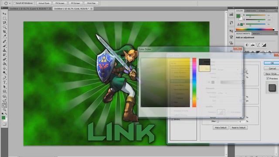Image resolution: width=279 pixels, height=157 pixels.
Task: Pick a shade in Color Picker field
Action: [165, 82]
